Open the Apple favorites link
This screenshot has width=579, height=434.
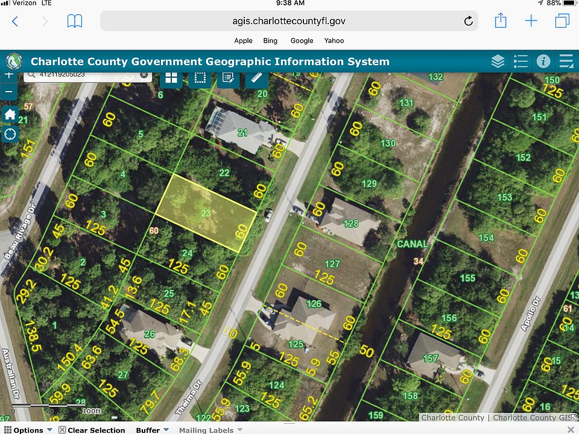coord(243,40)
